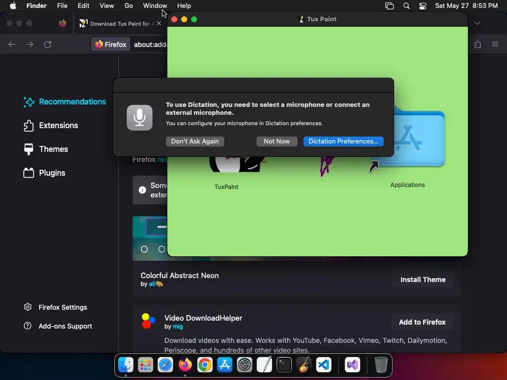Image resolution: width=507 pixels, height=380 pixels.
Task: Open Launchpad from the Dock
Action: tap(146, 365)
